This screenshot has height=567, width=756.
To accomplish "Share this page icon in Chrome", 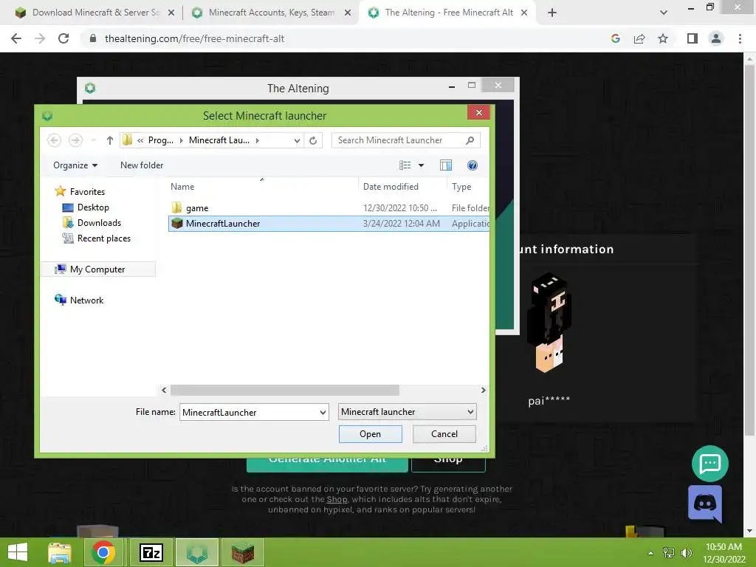I will pyautogui.click(x=639, y=38).
